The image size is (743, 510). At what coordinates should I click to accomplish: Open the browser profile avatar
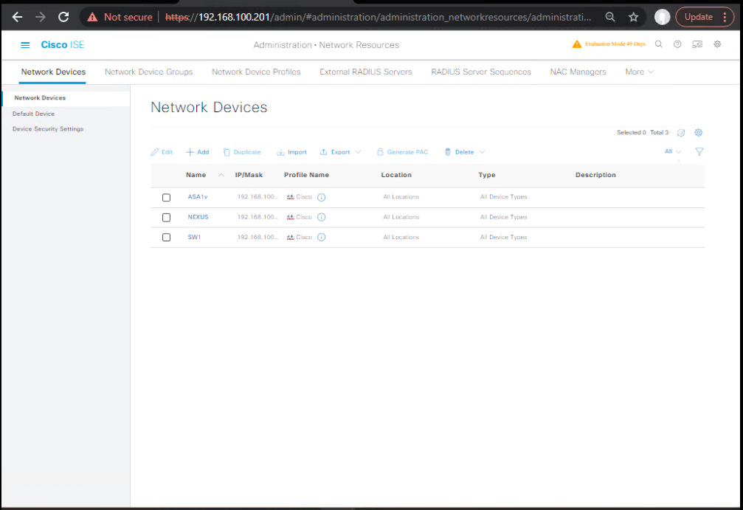coord(662,17)
